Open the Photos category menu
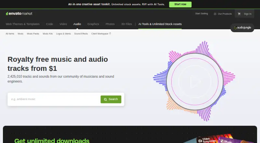The width and height of the screenshot is (260, 143). coord(110,24)
